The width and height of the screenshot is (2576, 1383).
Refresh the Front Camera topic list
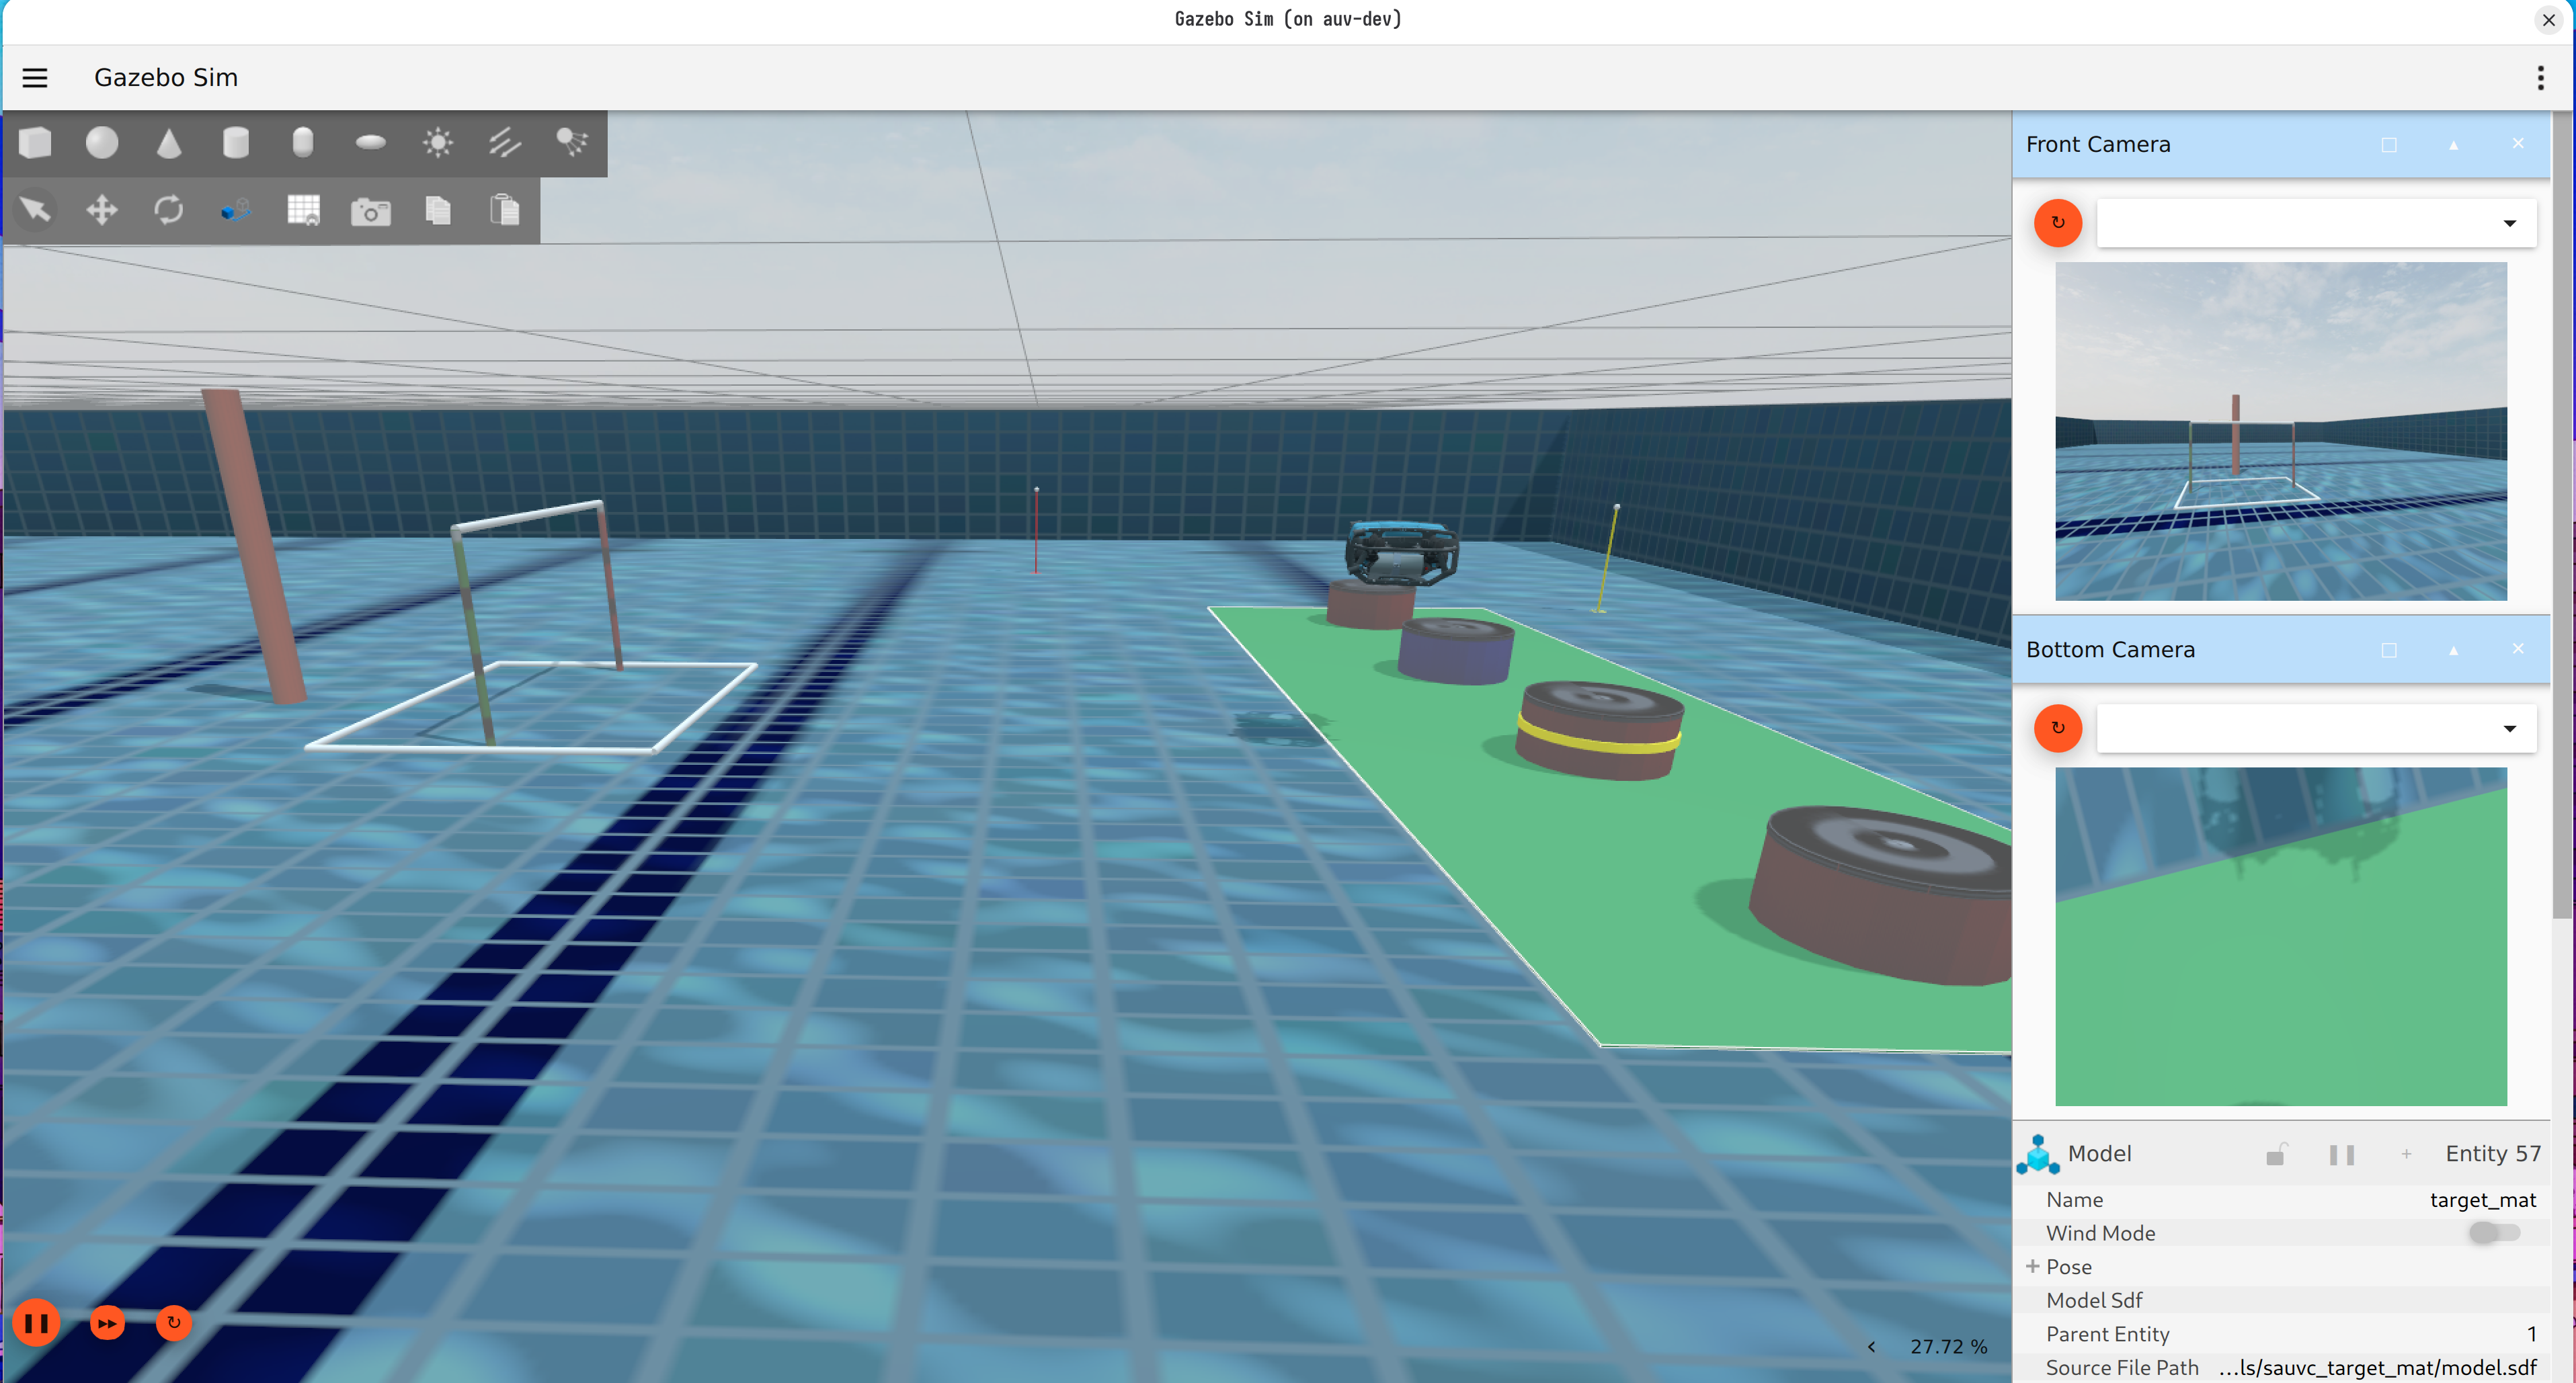coord(2058,222)
